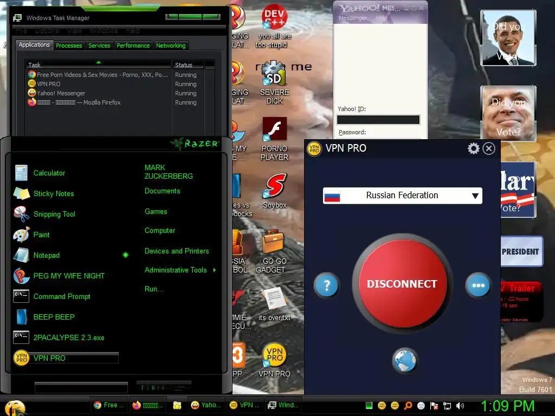
Task: Open the folder taskbar button
Action: [177, 405]
